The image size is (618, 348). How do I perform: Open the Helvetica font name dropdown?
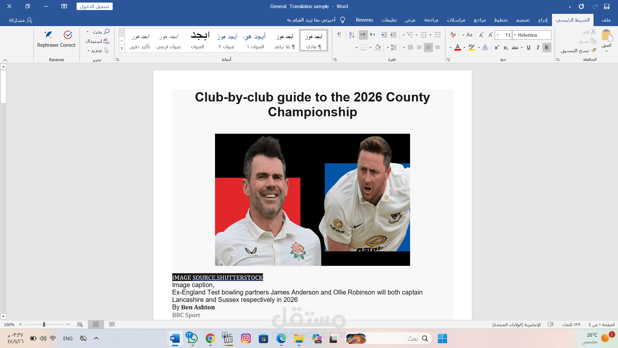(515, 35)
